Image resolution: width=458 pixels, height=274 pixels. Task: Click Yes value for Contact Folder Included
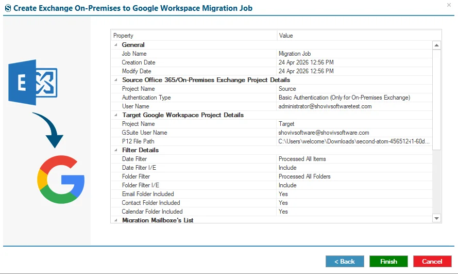pyautogui.click(x=283, y=203)
